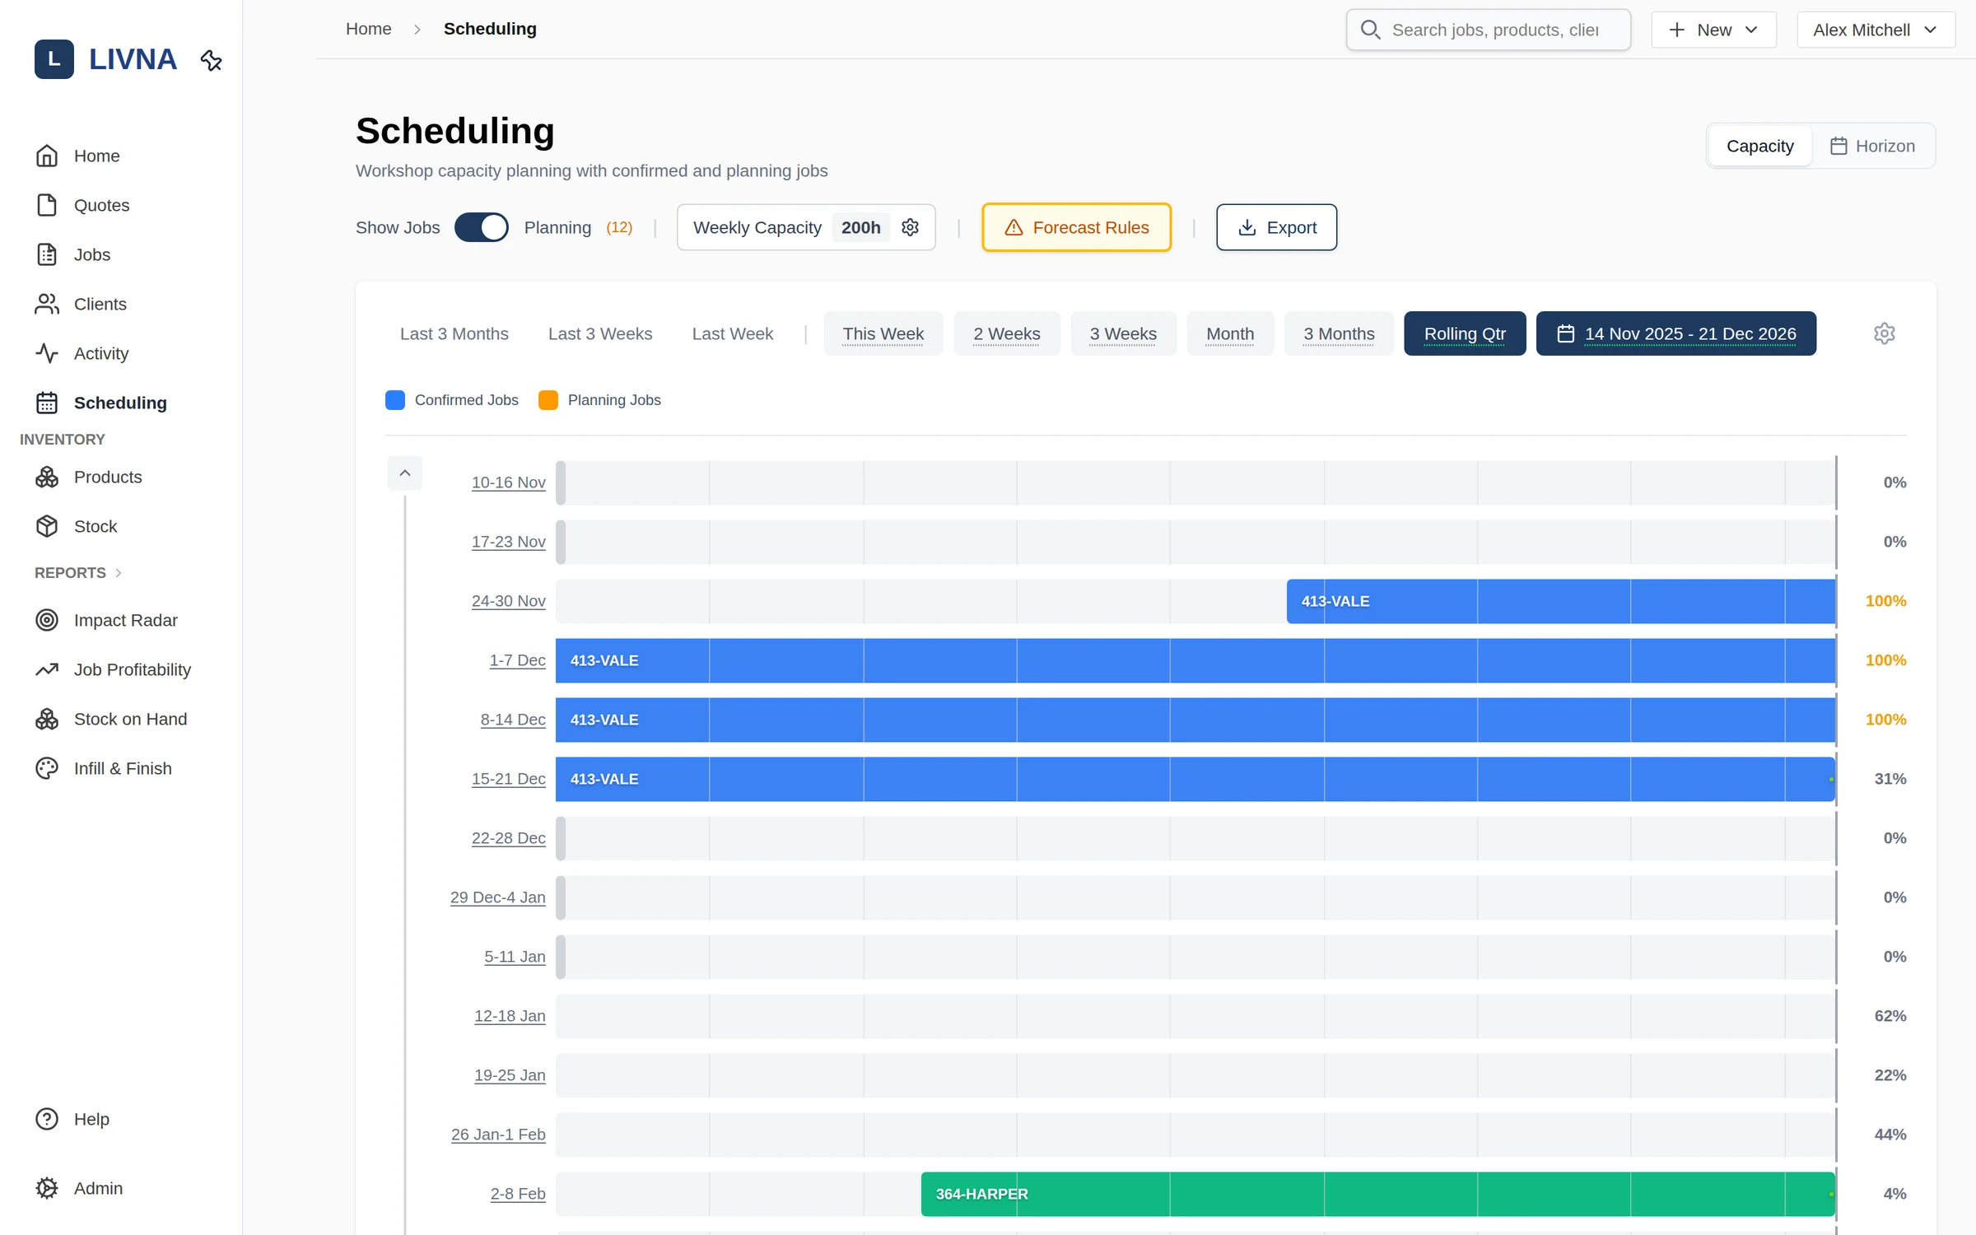Focus the search jobs, products input field
The height and width of the screenshot is (1235, 1976).
point(1488,30)
